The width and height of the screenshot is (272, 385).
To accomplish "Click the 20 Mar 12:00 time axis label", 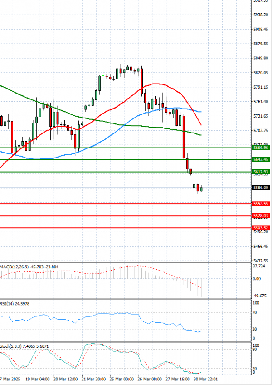I will tap(65, 379).
